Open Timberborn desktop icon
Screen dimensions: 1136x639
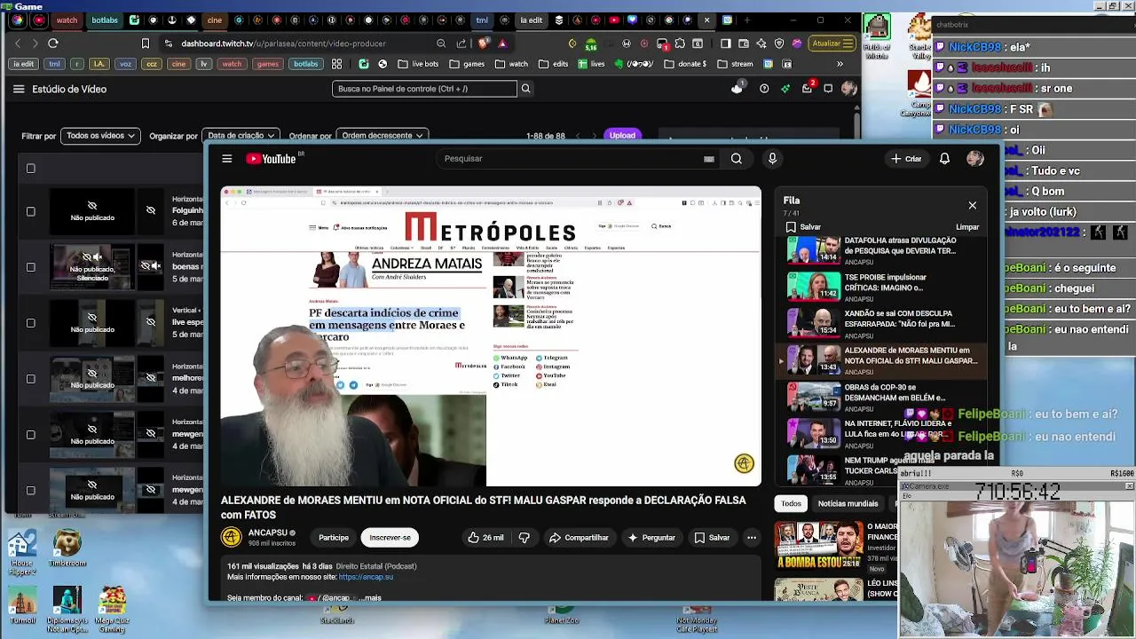coord(67,548)
